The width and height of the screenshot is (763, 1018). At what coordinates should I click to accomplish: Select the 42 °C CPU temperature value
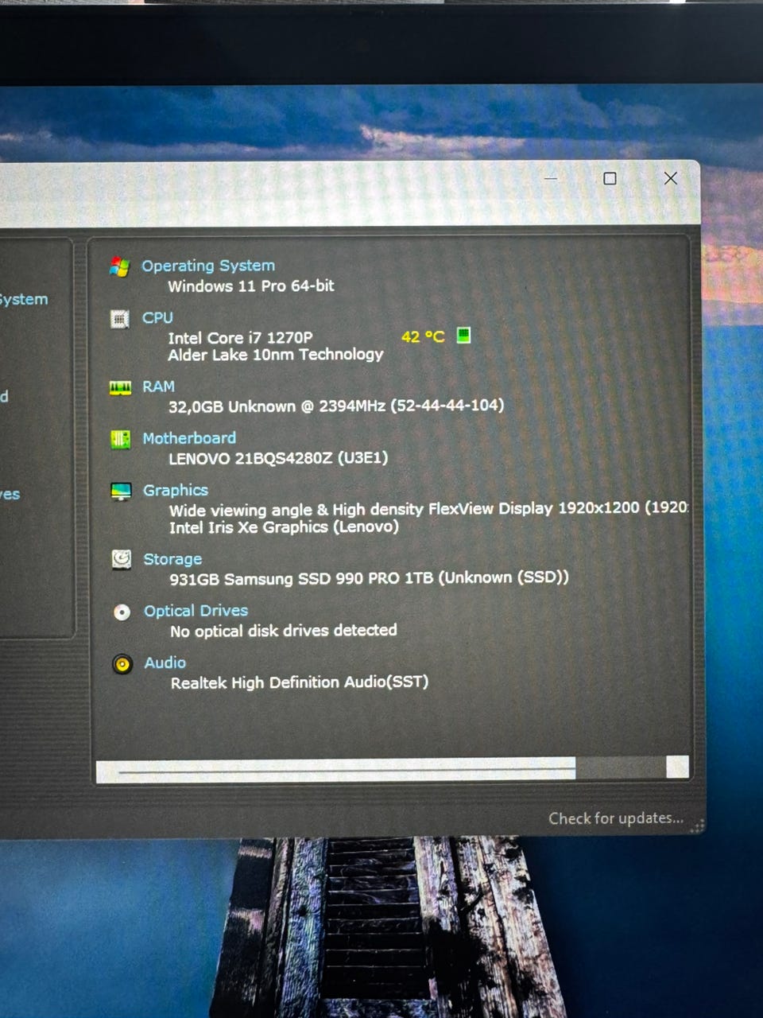(423, 336)
